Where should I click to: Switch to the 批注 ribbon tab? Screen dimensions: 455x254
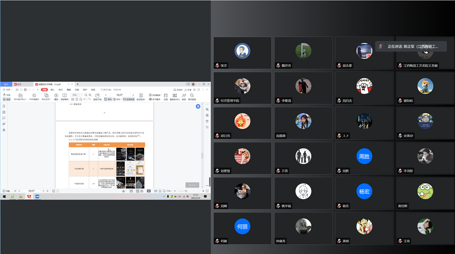coord(61,90)
